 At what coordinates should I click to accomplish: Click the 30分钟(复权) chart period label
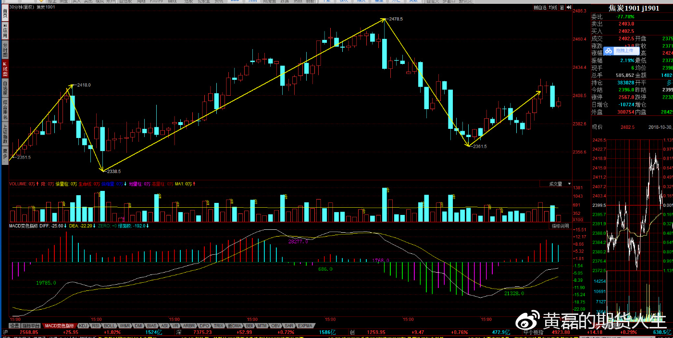pyautogui.click(x=21, y=7)
